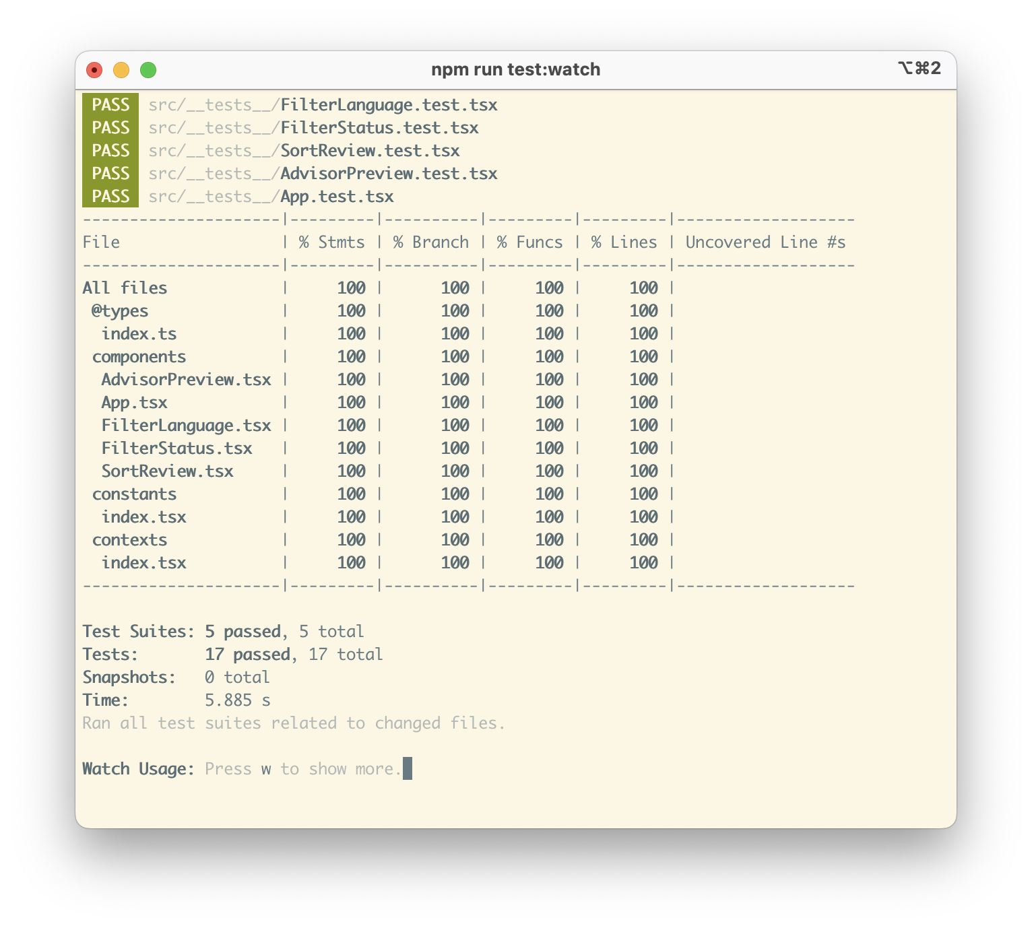Click the 100 coverage value for All files
Viewport: 1032px width, 928px height.
point(352,288)
